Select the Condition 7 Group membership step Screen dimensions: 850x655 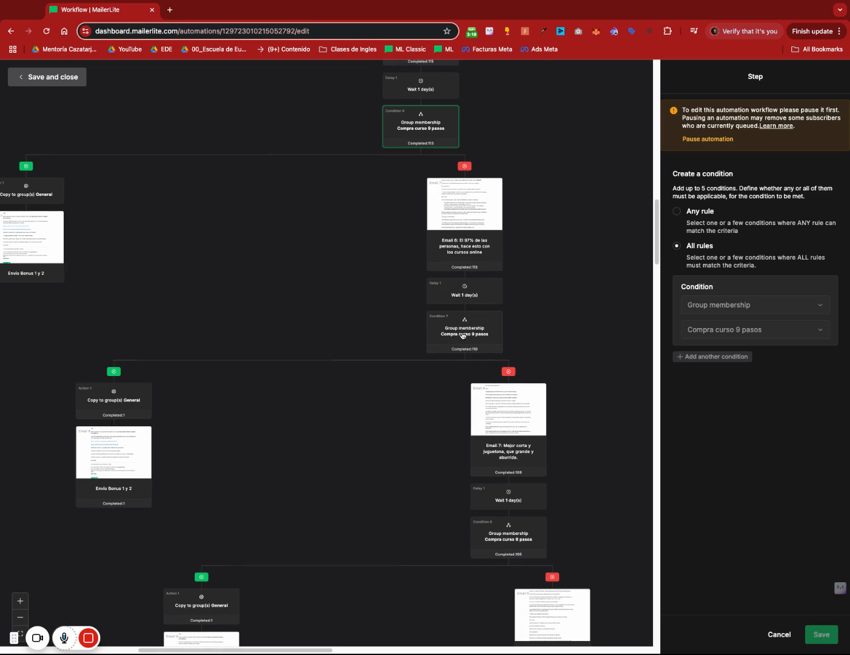tap(464, 332)
